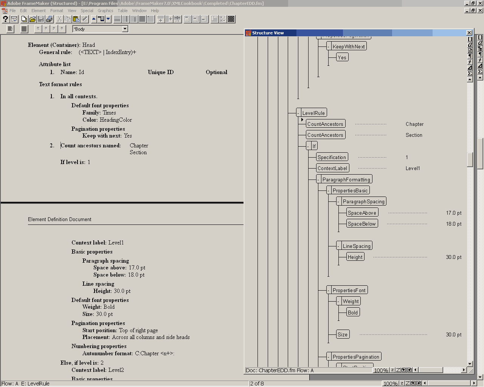This screenshot has width=484, height=387.
Task: Collapse the KeepWithNext element
Action: [329, 46]
